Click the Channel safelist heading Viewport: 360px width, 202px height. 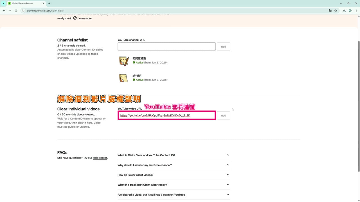73,40
